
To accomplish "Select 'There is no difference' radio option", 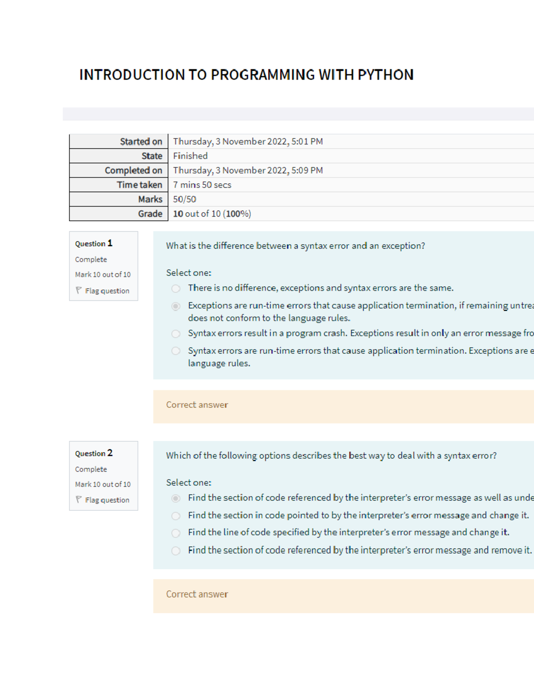I will point(176,289).
